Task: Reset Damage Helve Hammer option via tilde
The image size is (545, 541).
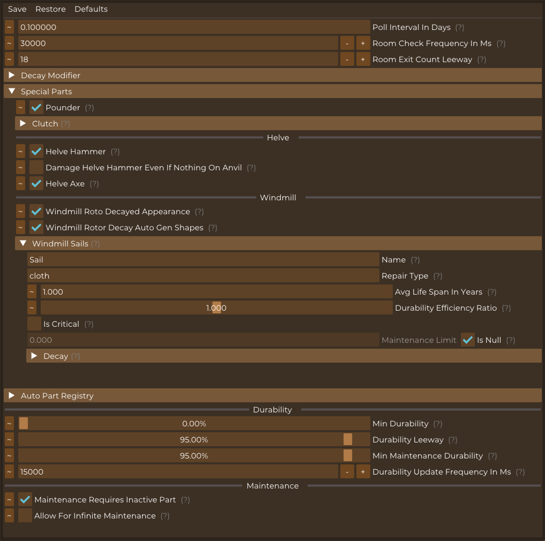Action: [20, 167]
